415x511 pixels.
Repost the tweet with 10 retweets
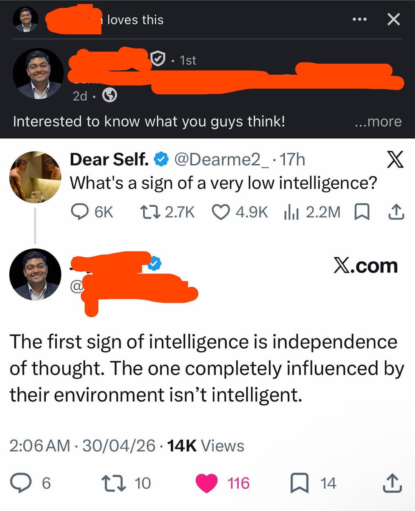[113, 483]
